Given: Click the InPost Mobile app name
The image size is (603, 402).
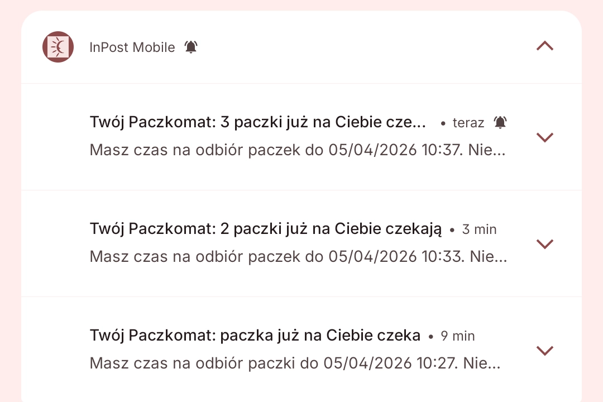Looking at the screenshot, I should point(132,47).
